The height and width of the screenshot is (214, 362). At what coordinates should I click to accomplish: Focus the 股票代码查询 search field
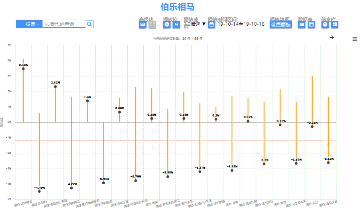[64, 24]
